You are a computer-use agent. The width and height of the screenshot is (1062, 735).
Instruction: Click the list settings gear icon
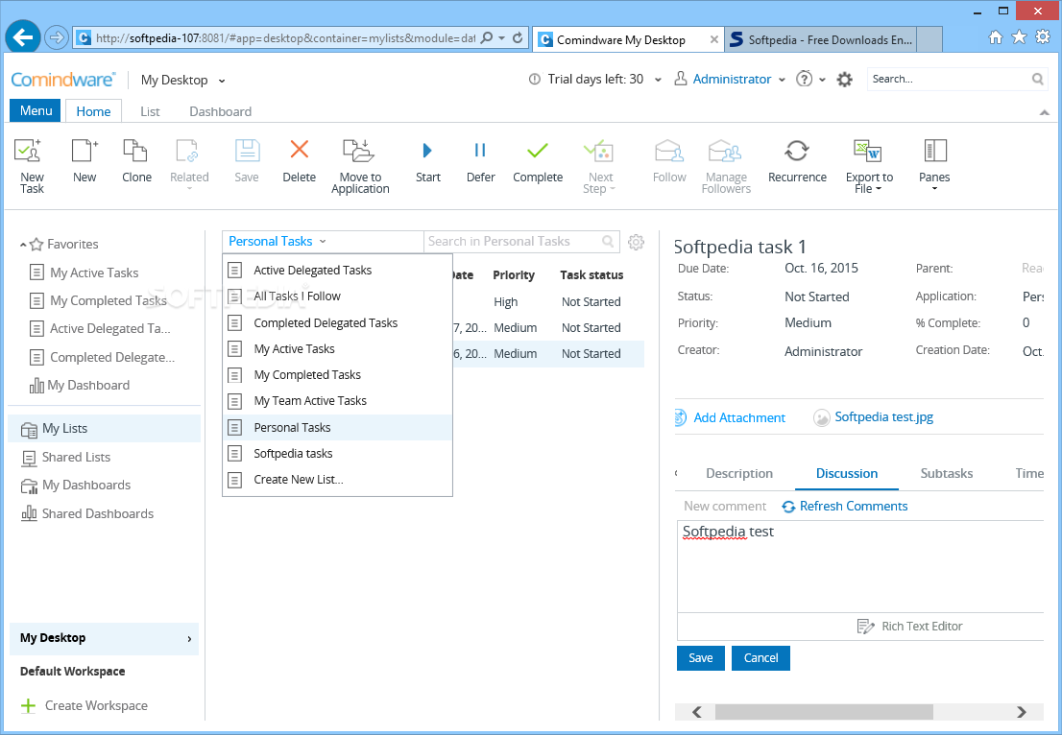[636, 242]
